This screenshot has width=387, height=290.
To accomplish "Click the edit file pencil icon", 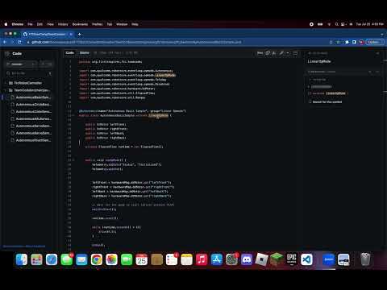I will pos(281,53).
